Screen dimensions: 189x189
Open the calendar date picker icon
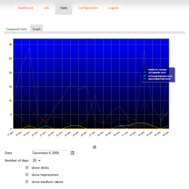[x=72, y=153]
